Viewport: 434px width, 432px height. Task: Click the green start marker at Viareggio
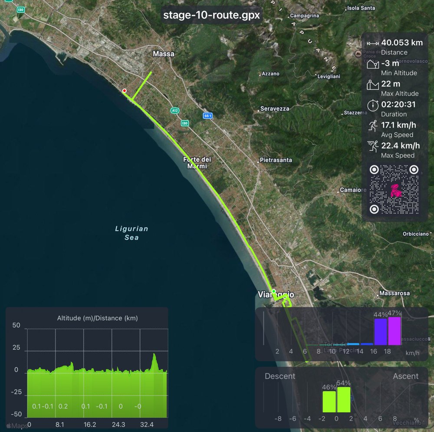(x=273, y=291)
